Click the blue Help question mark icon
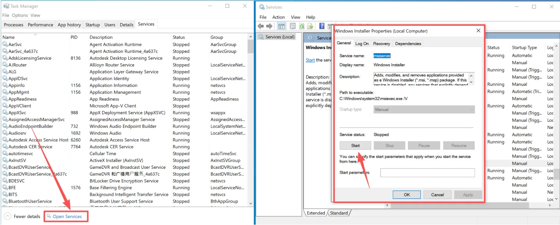This screenshot has height=225, width=560. (321, 26)
